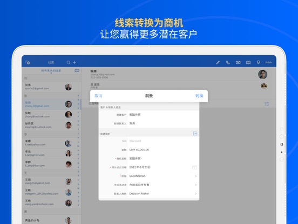Select the 黄色的小鸟 lead row
The width and height of the screenshot is (298, 224).
pos(51,220)
